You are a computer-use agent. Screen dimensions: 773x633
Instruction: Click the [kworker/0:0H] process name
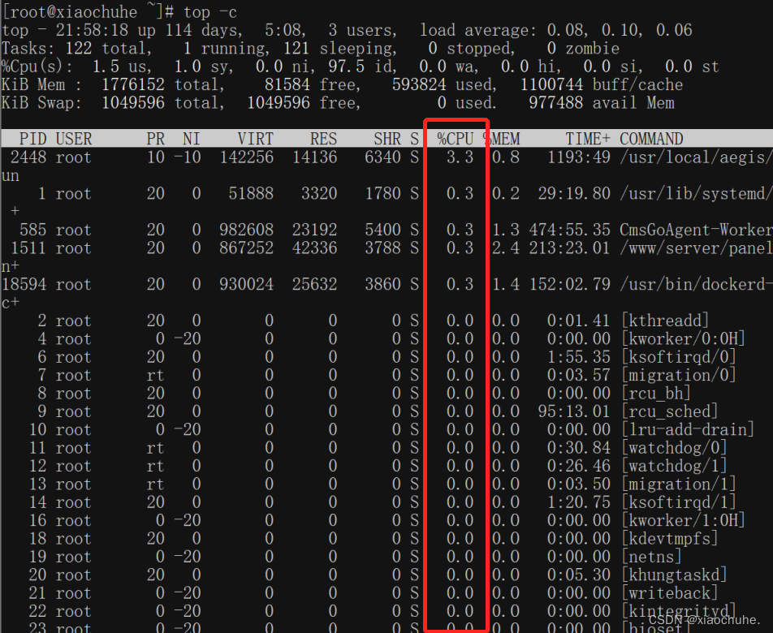(684, 339)
